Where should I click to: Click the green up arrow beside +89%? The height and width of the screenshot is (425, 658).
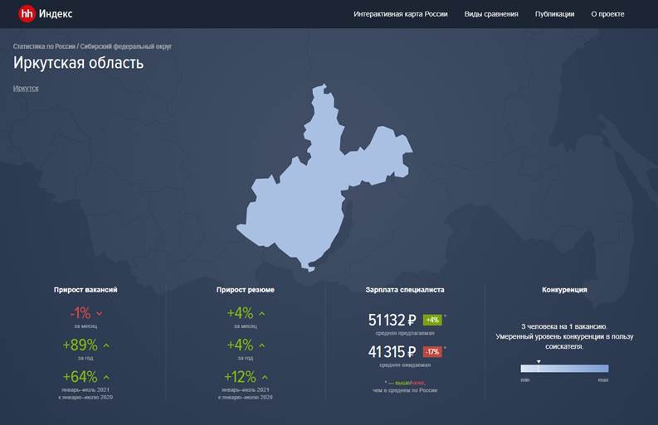pyautogui.click(x=106, y=345)
